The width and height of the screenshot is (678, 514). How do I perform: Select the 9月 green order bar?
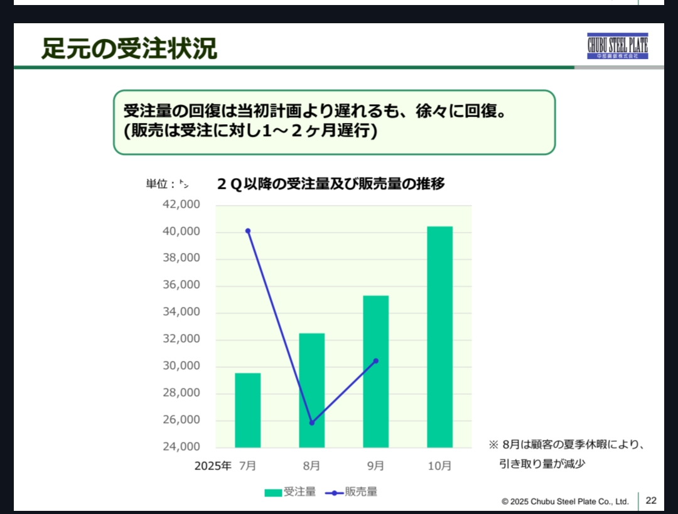(375, 371)
